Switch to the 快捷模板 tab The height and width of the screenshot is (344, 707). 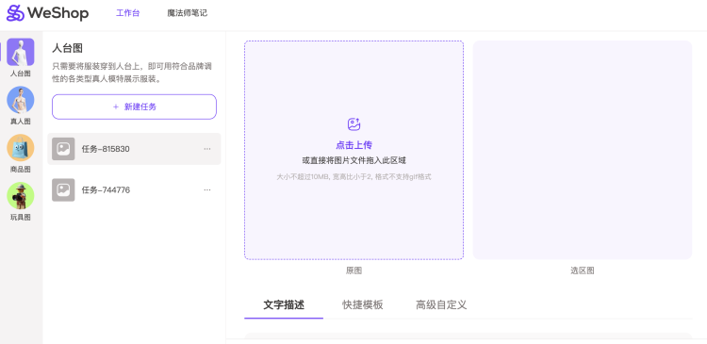(363, 304)
